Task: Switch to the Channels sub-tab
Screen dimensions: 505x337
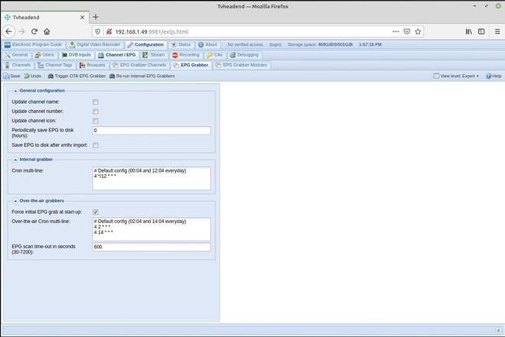Action: coord(18,65)
